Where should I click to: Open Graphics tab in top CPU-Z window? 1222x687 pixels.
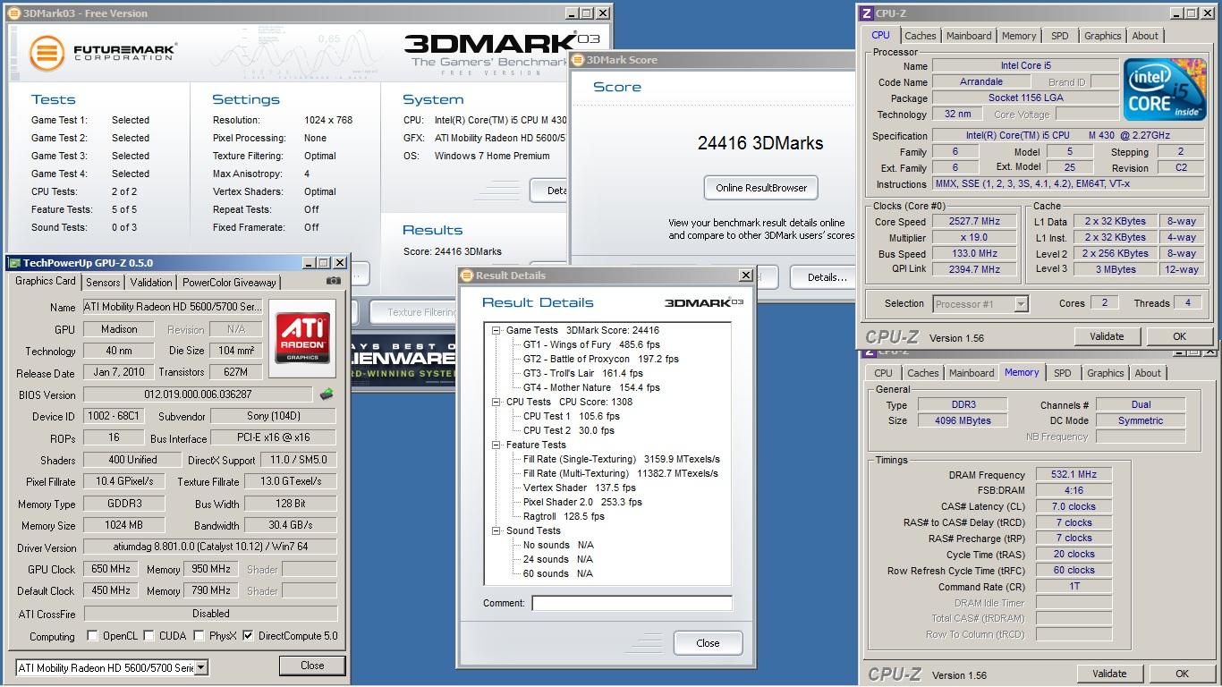point(1102,36)
